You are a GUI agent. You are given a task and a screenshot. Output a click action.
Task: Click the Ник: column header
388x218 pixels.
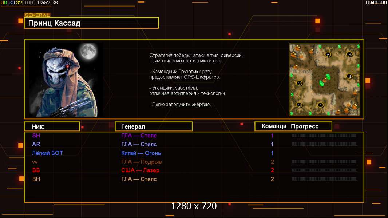[52, 126]
